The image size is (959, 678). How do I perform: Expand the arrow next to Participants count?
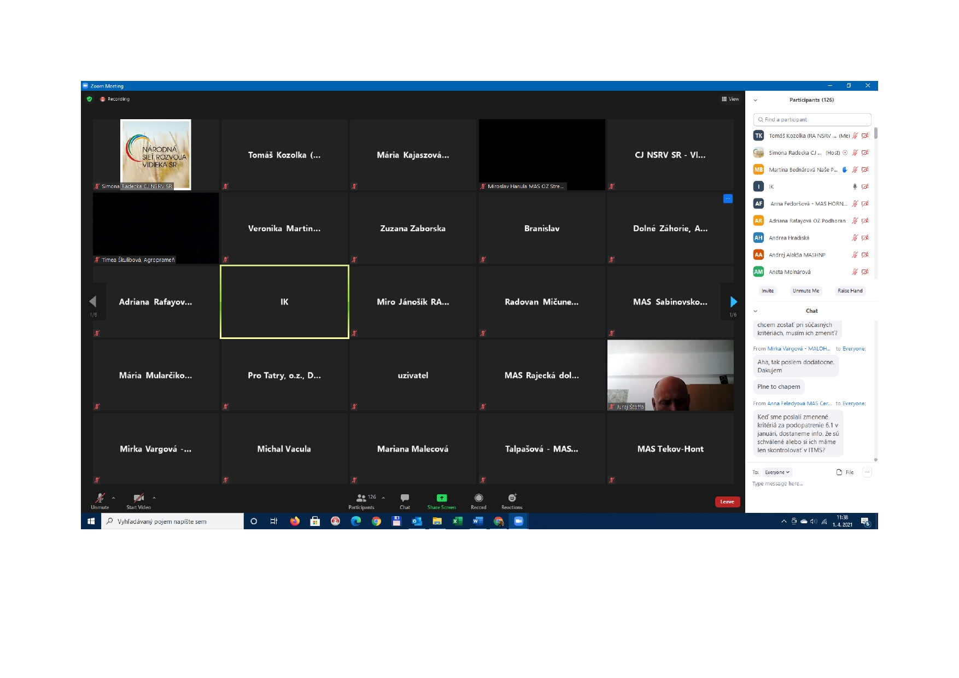(x=383, y=498)
